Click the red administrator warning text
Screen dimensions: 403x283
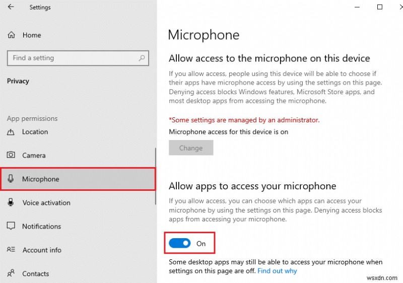(x=244, y=120)
